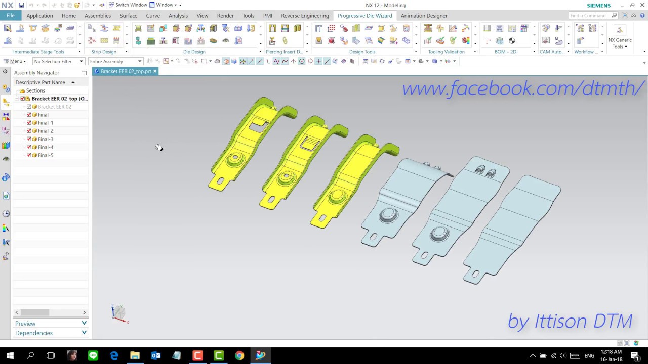Click the Die Base icon in Die Design
The image size is (648, 364).
pos(138,28)
